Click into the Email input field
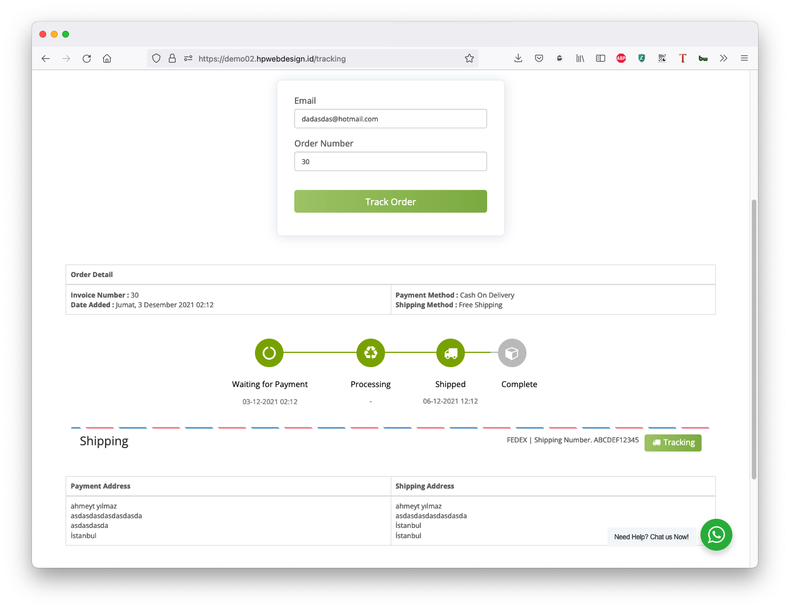This screenshot has width=790, height=610. click(x=390, y=119)
